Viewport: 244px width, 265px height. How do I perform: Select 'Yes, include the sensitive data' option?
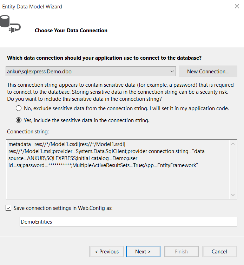[x=18, y=120]
